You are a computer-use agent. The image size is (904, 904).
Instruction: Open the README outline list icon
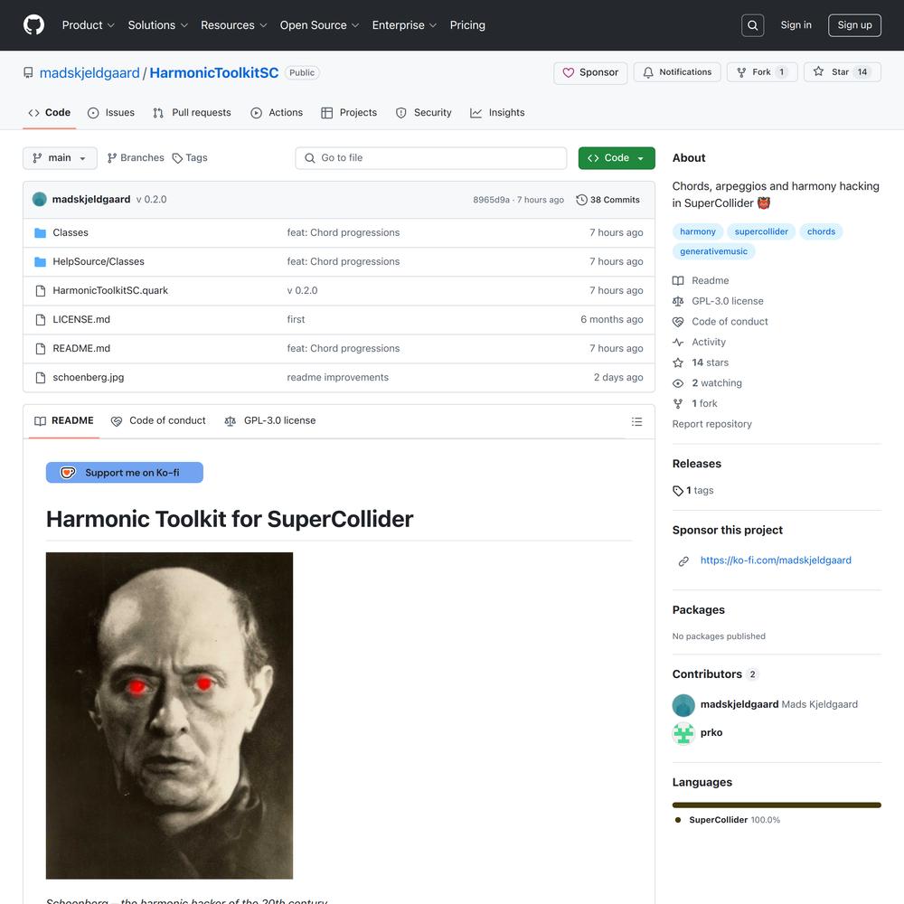636,421
